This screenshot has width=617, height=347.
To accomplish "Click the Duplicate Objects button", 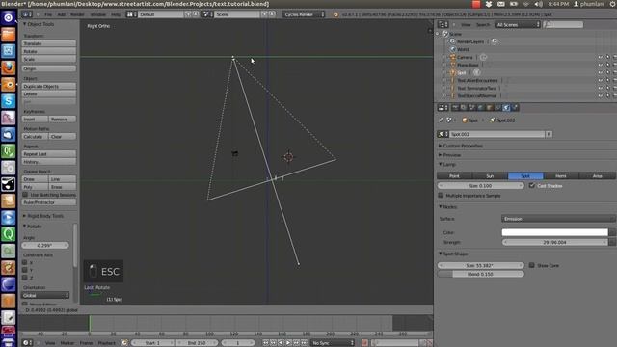I will (49, 86).
